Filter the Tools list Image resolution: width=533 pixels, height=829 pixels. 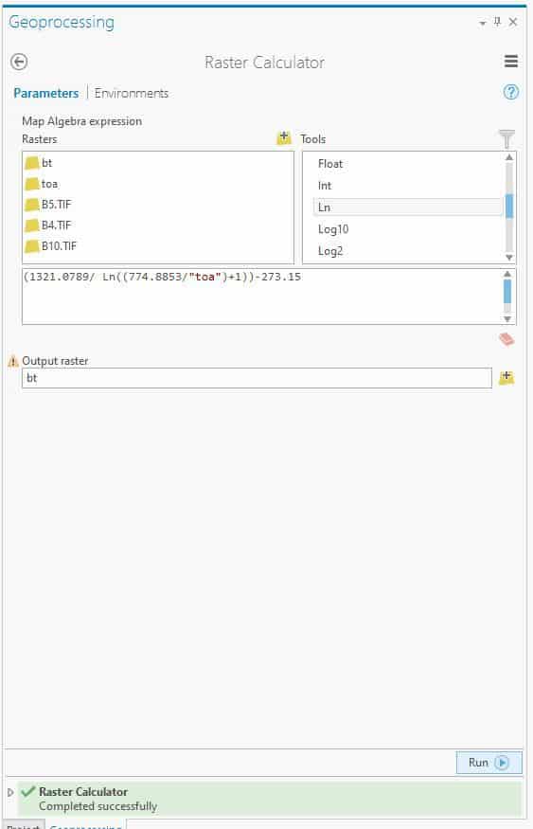506,138
